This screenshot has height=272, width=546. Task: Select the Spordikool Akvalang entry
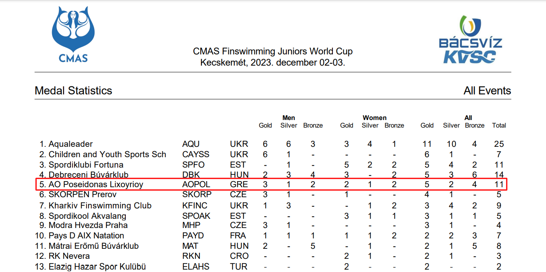click(87, 216)
